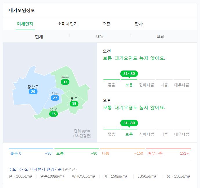Click the 동구 value badge 35
The width and height of the screenshot is (200, 188).
click(74, 104)
